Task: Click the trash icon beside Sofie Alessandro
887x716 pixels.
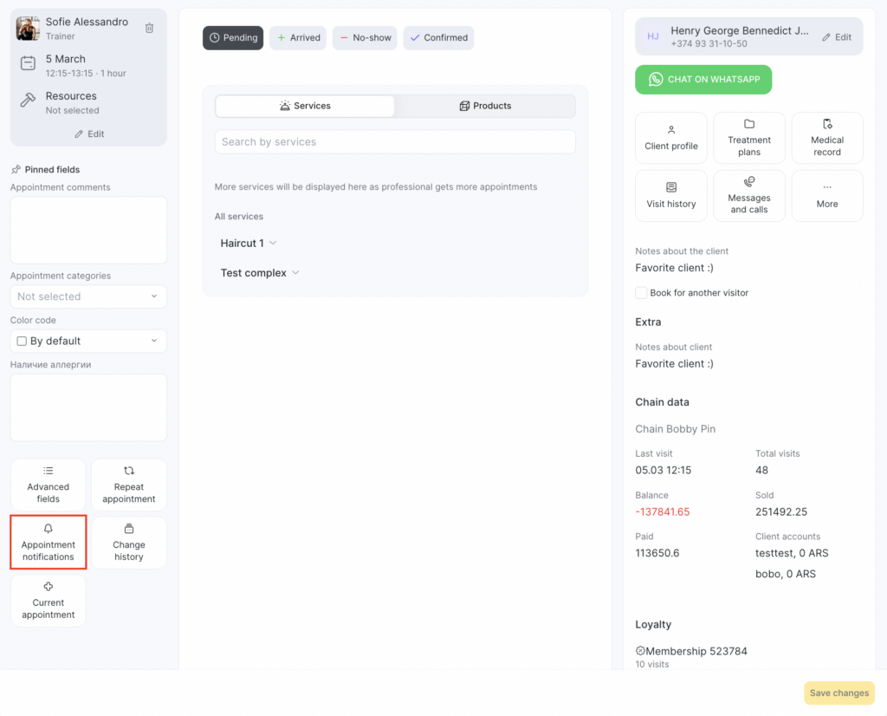Action: click(x=149, y=28)
